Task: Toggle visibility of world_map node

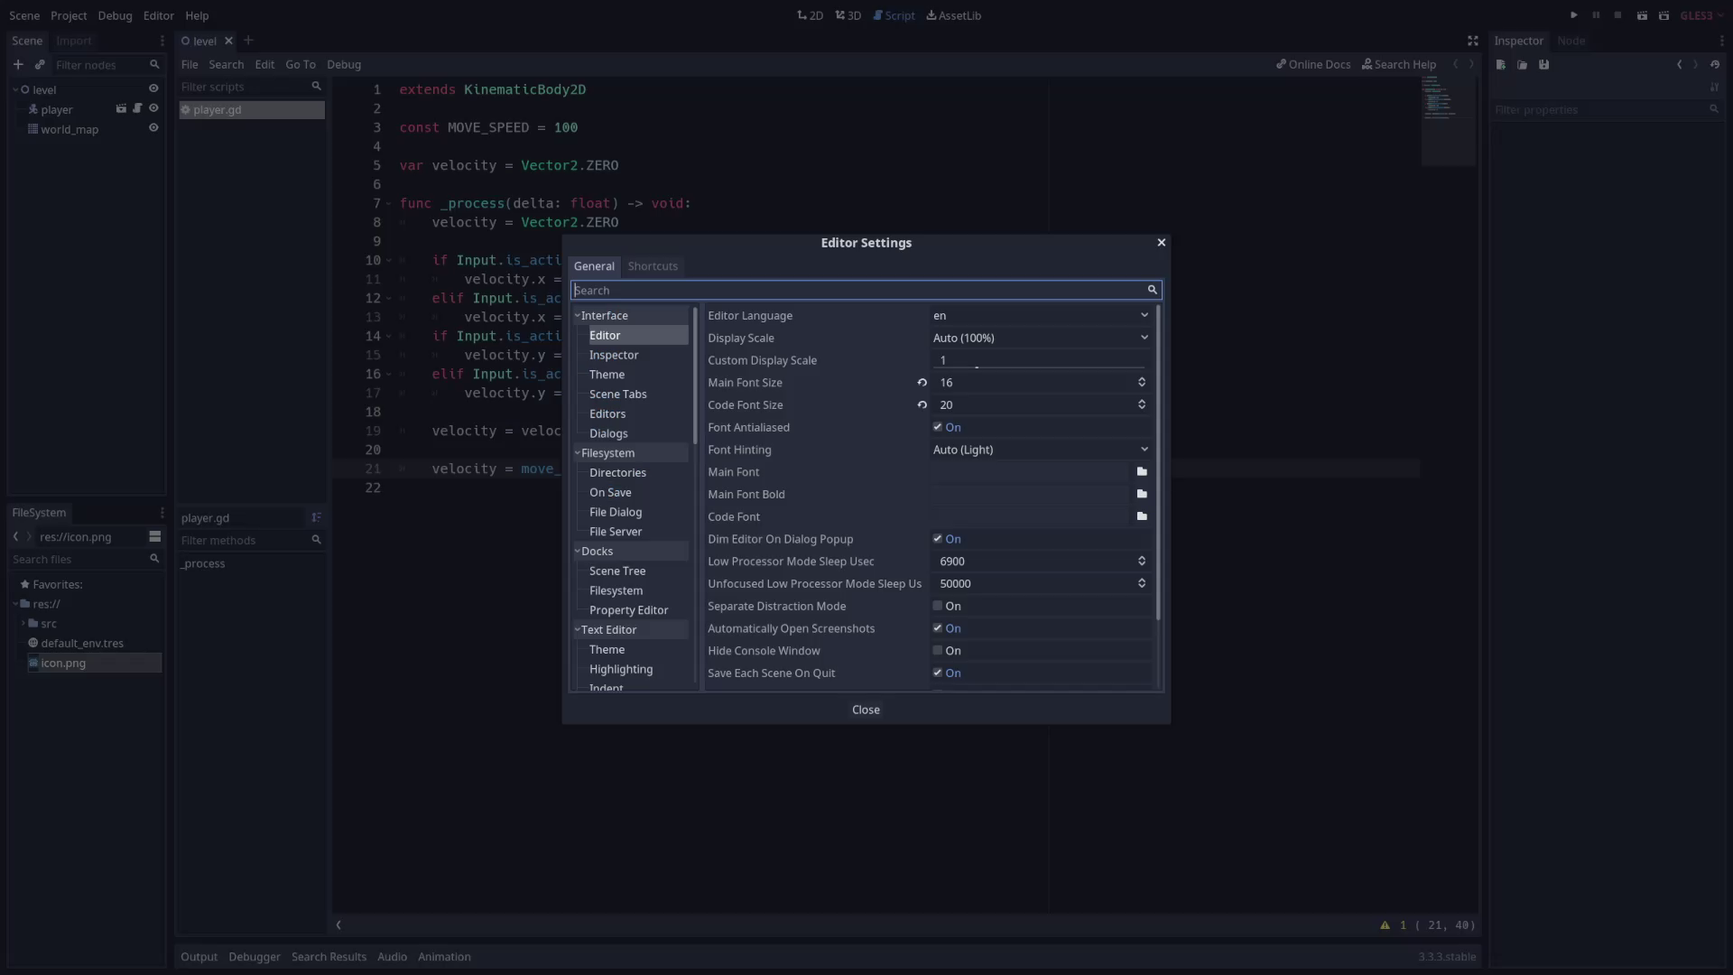Action: point(153,128)
